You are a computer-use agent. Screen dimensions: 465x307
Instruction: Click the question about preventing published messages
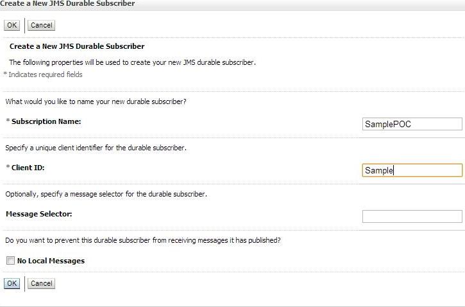click(143, 240)
